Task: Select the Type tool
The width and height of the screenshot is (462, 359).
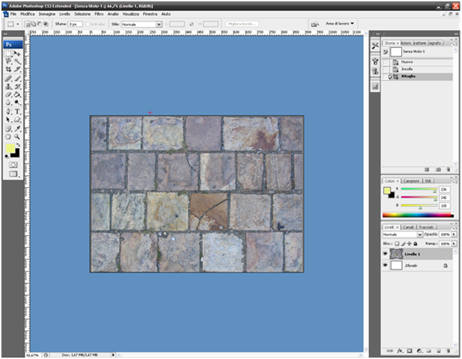Action: [x=17, y=111]
